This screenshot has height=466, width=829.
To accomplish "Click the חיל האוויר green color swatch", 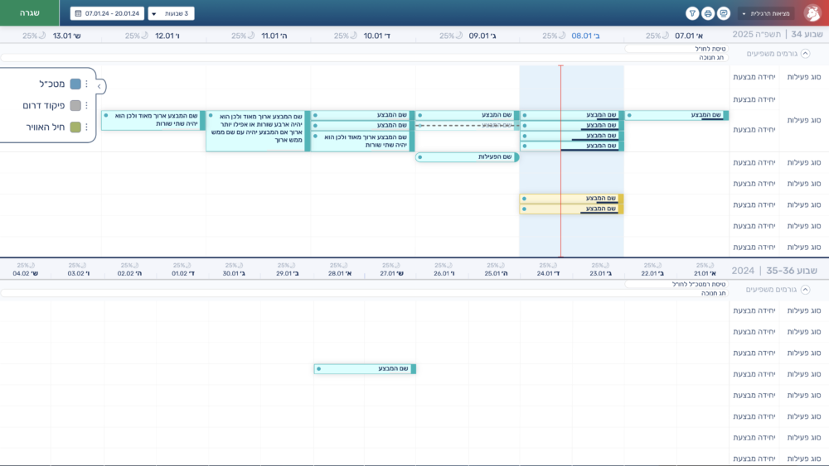I will click(x=75, y=127).
